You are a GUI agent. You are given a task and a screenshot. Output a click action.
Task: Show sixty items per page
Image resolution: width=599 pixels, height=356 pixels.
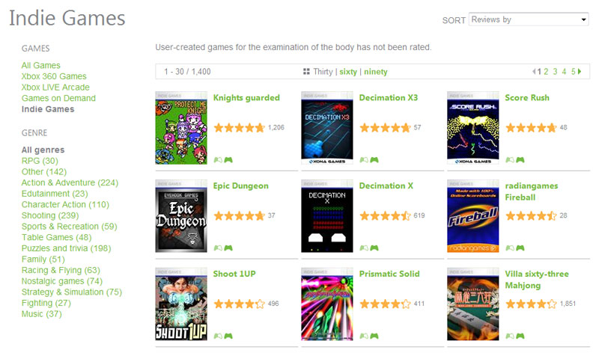pos(348,72)
